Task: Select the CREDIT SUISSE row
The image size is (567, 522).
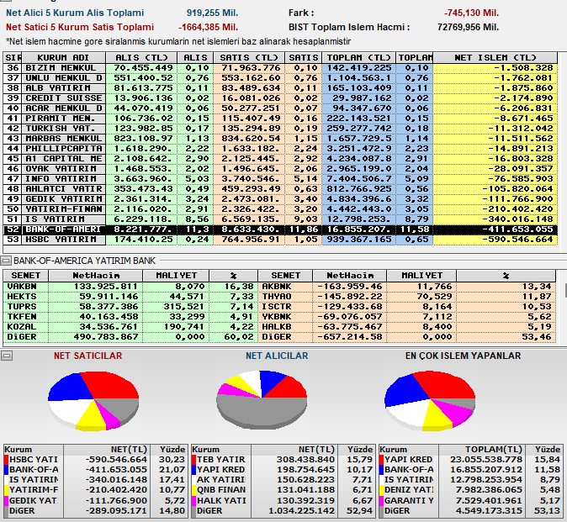Action: pyautogui.click(x=280, y=98)
